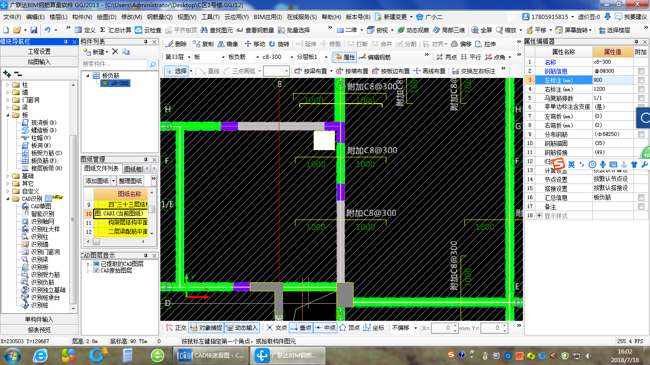Click the 报表预览 button
The height and width of the screenshot is (365, 650).
(x=39, y=330)
